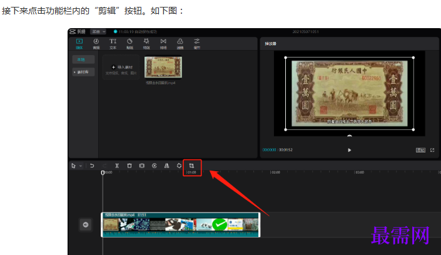Click the 03:00 mark on timeline ruler
The width and height of the screenshot is (441, 255).
(360, 172)
